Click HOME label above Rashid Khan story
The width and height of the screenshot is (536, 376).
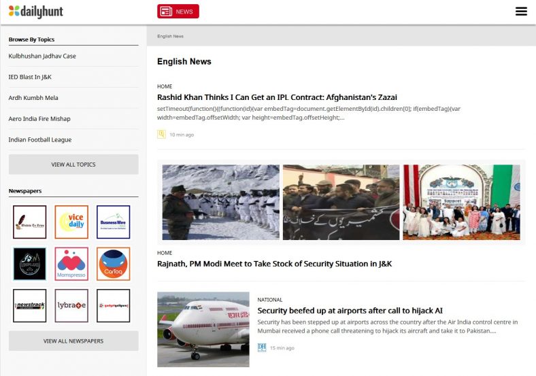point(165,86)
